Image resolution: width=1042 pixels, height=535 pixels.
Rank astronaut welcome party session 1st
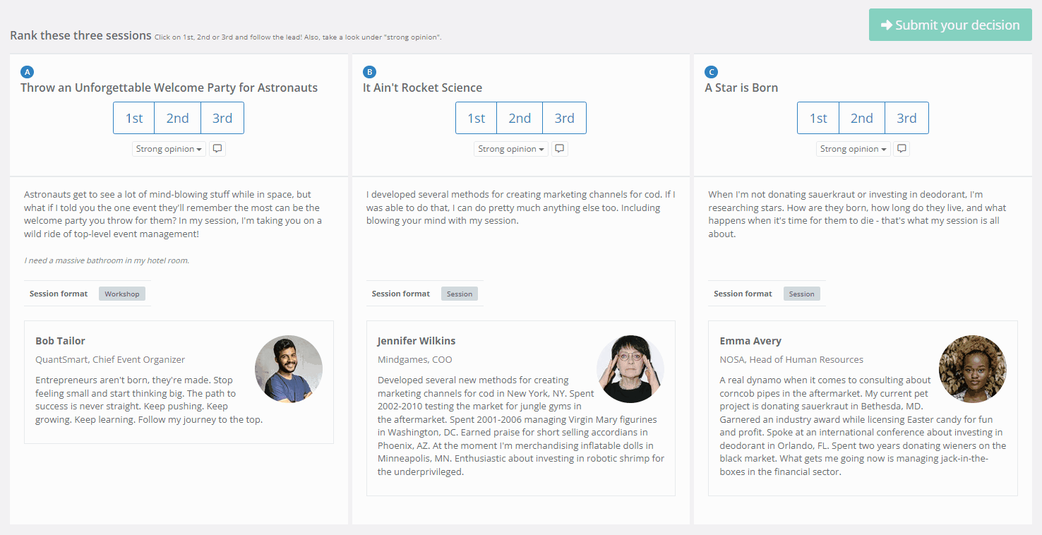click(x=134, y=118)
